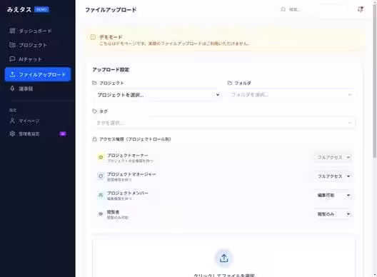The image size is (377, 277).
Task: Select ファイルアップロード in the sidebar
Action: coord(38,74)
